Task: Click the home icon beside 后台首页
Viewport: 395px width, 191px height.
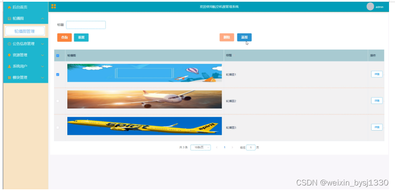Action: tap(9, 8)
